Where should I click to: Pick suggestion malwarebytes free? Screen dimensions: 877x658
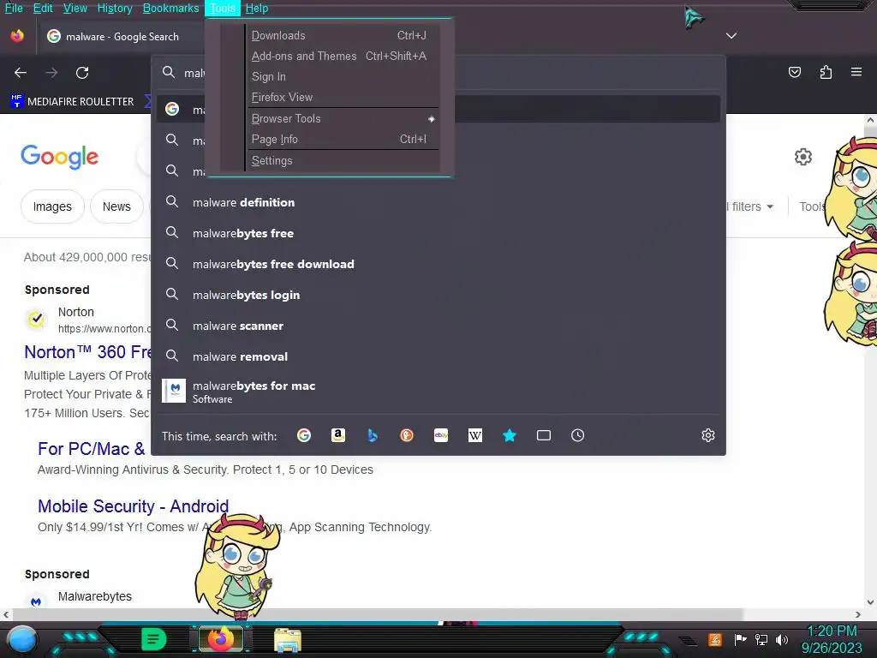pos(438,233)
